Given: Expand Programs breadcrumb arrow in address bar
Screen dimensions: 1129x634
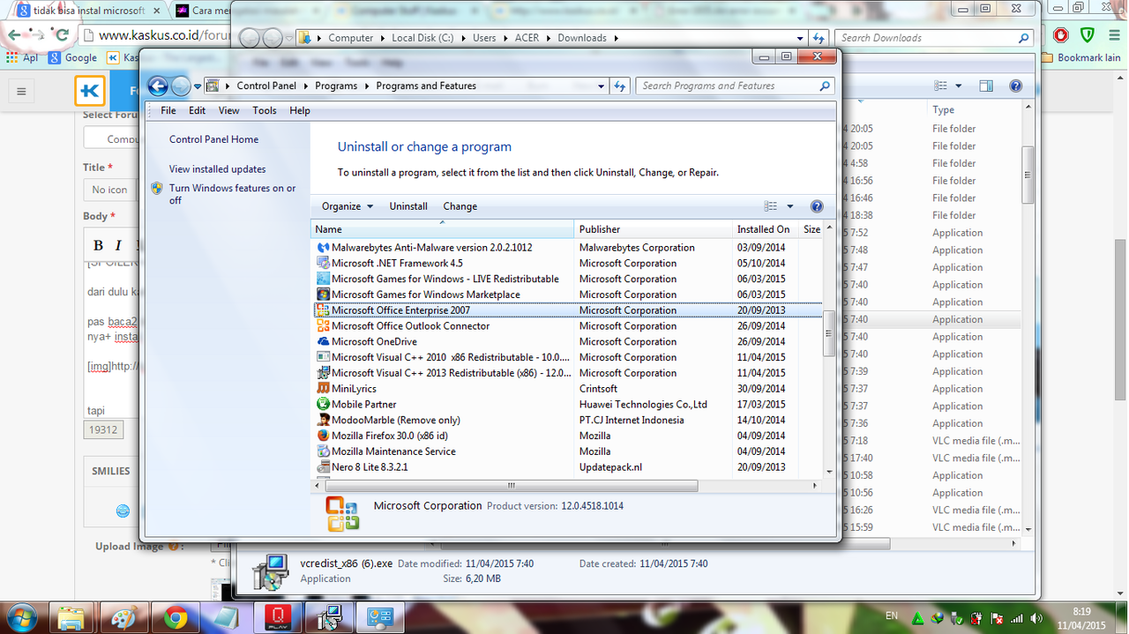Looking at the screenshot, I should point(366,86).
